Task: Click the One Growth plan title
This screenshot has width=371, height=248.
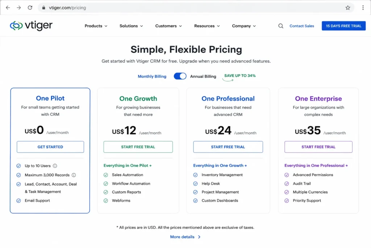Action: 138,98
